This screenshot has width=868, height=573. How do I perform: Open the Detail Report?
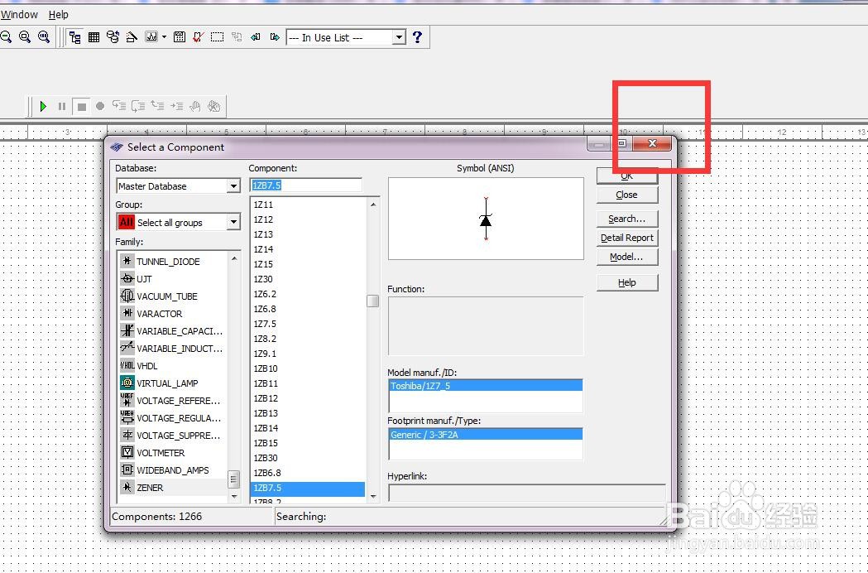point(626,238)
